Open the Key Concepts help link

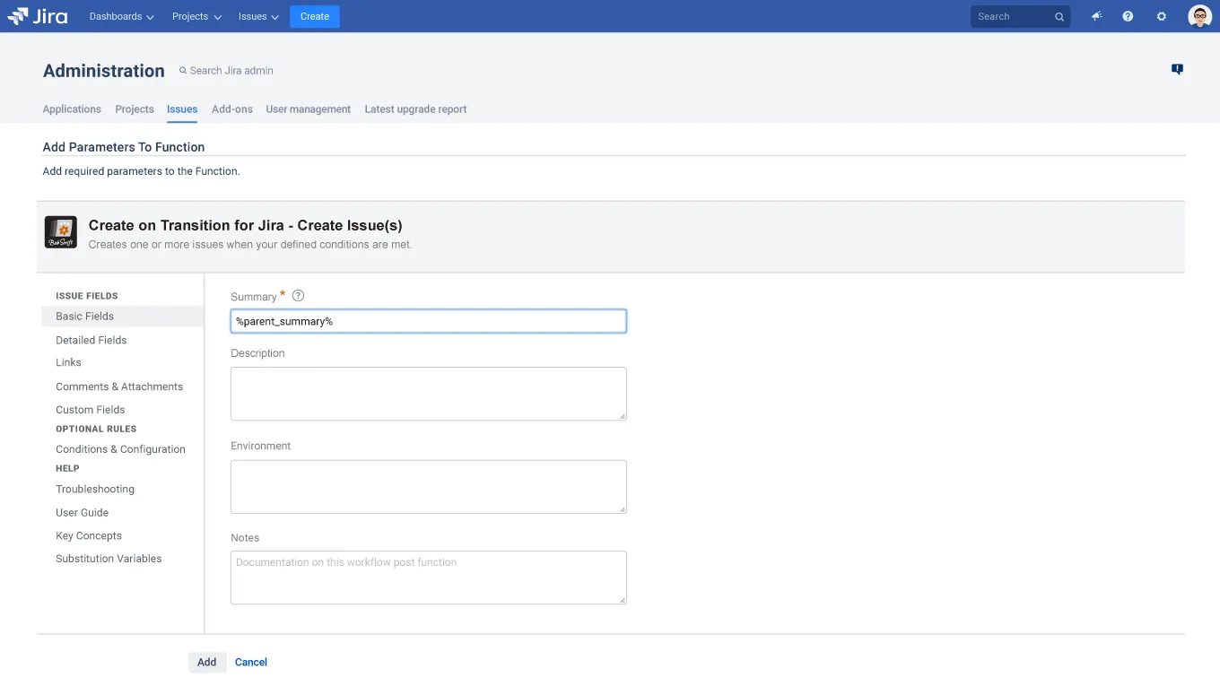(x=89, y=535)
